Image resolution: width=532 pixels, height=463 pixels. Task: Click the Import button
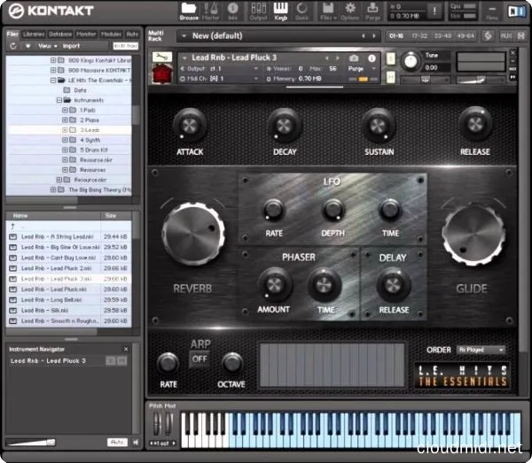pos(71,46)
